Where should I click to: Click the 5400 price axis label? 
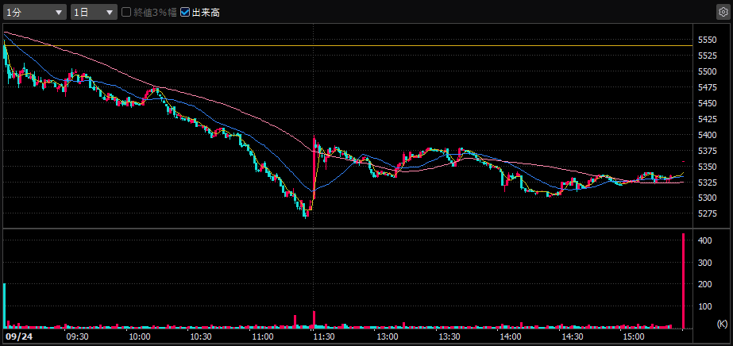click(707, 135)
